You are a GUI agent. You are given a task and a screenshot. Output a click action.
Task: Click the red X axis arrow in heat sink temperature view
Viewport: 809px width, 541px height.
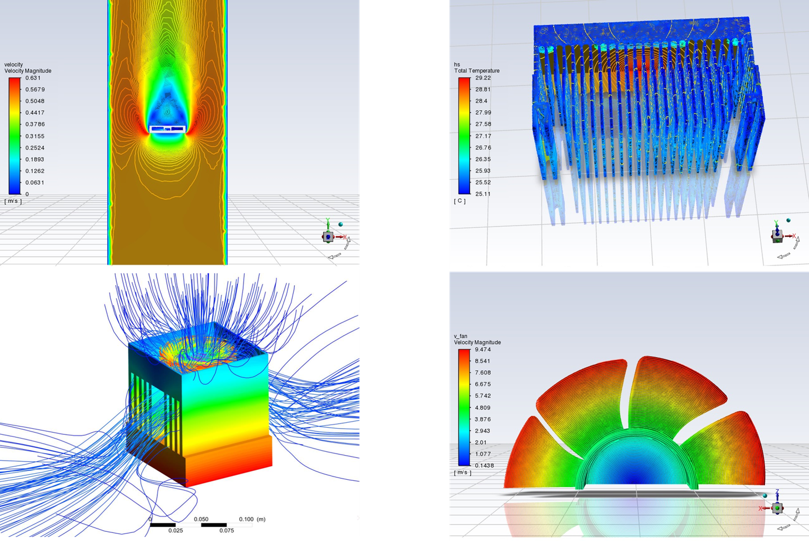(x=790, y=236)
